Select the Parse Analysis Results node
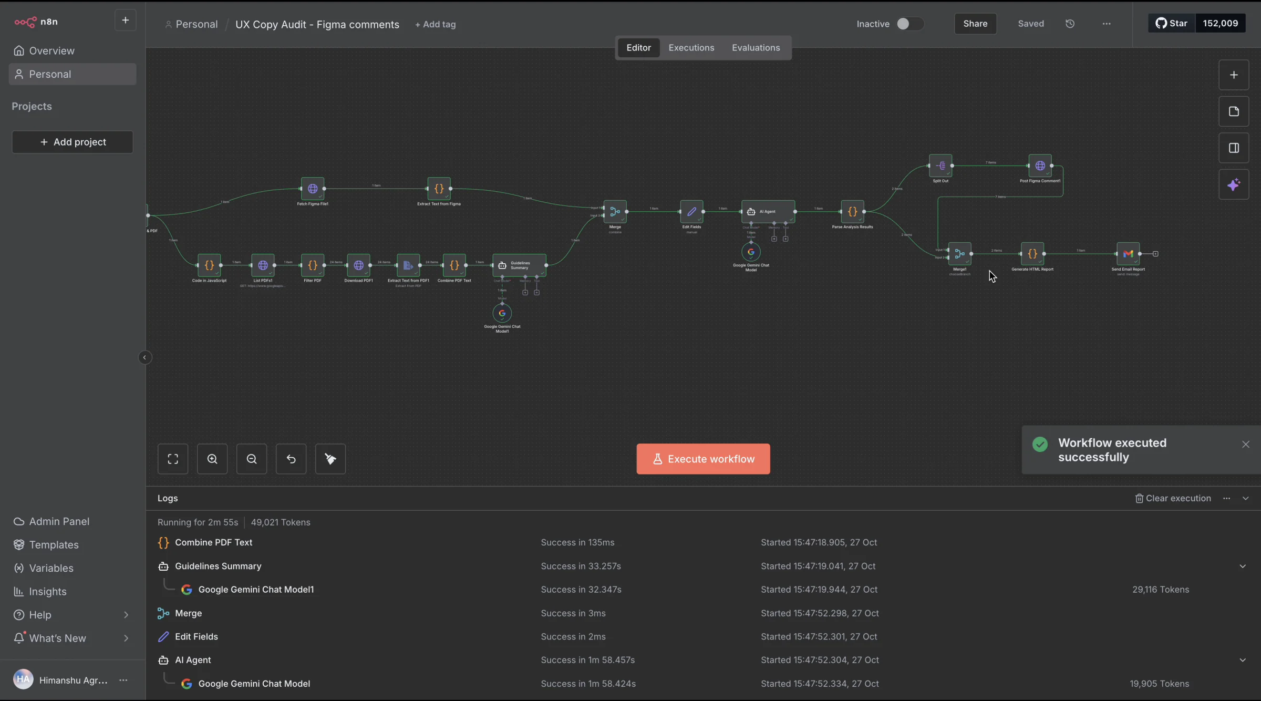Image resolution: width=1261 pixels, height=701 pixels. click(x=852, y=211)
